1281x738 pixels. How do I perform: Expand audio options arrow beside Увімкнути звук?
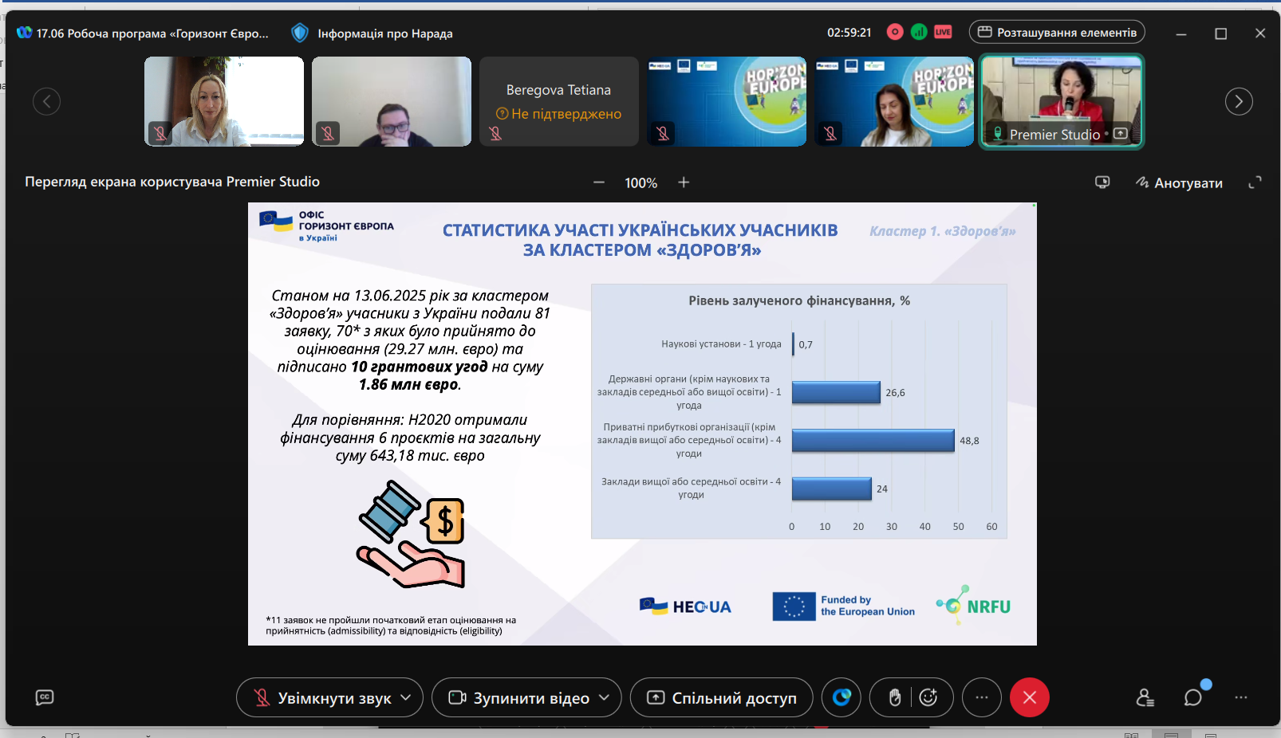point(406,697)
